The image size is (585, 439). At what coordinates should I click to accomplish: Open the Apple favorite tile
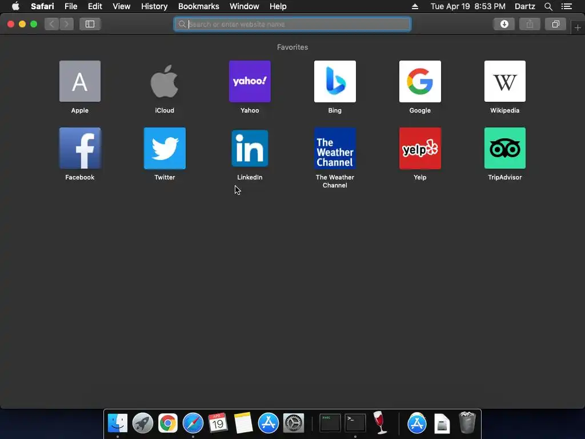pos(80,81)
